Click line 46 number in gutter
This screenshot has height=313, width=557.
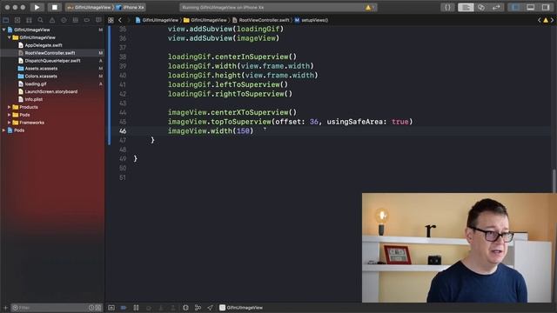[x=123, y=131]
